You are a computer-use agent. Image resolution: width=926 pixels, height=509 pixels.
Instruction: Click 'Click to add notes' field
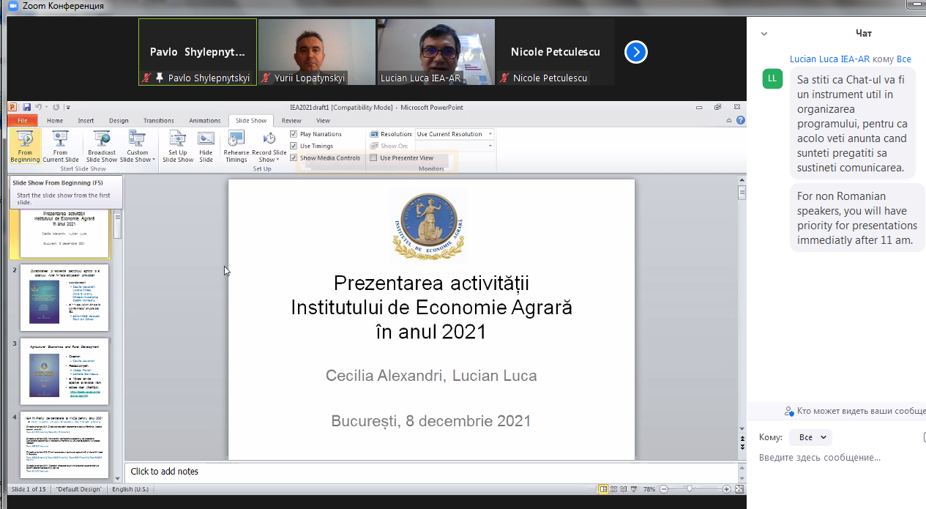(x=431, y=472)
